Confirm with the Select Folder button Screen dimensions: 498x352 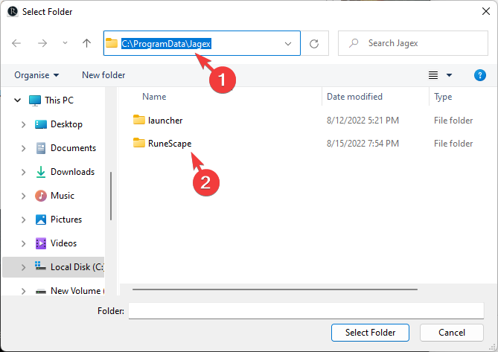(x=370, y=333)
